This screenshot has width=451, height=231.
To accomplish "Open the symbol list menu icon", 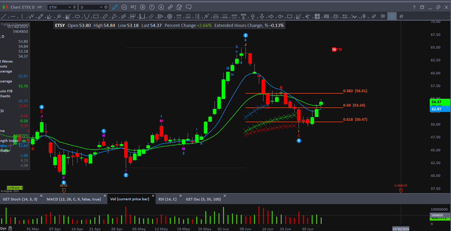I will pos(74,7).
